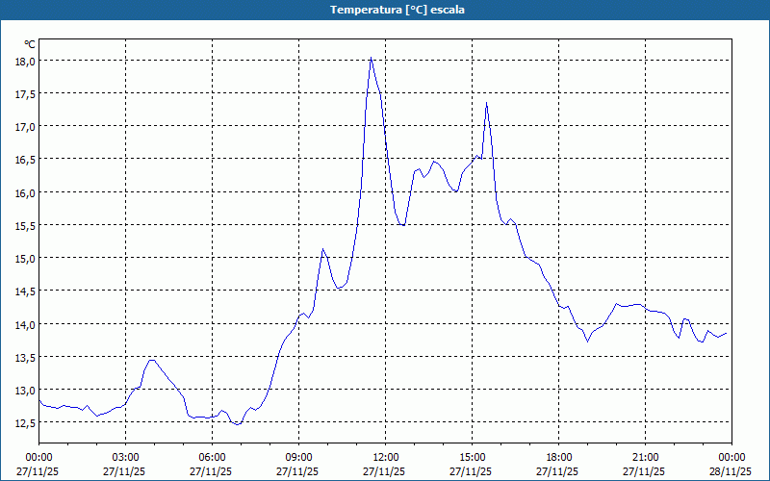This screenshot has height=481, width=770.
Task: Click the 03:00 time label
Action: [x=126, y=458]
